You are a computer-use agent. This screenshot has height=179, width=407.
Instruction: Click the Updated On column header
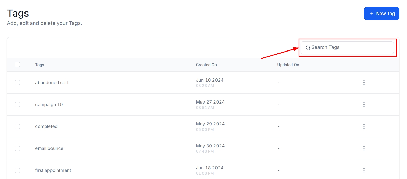pos(288,65)
